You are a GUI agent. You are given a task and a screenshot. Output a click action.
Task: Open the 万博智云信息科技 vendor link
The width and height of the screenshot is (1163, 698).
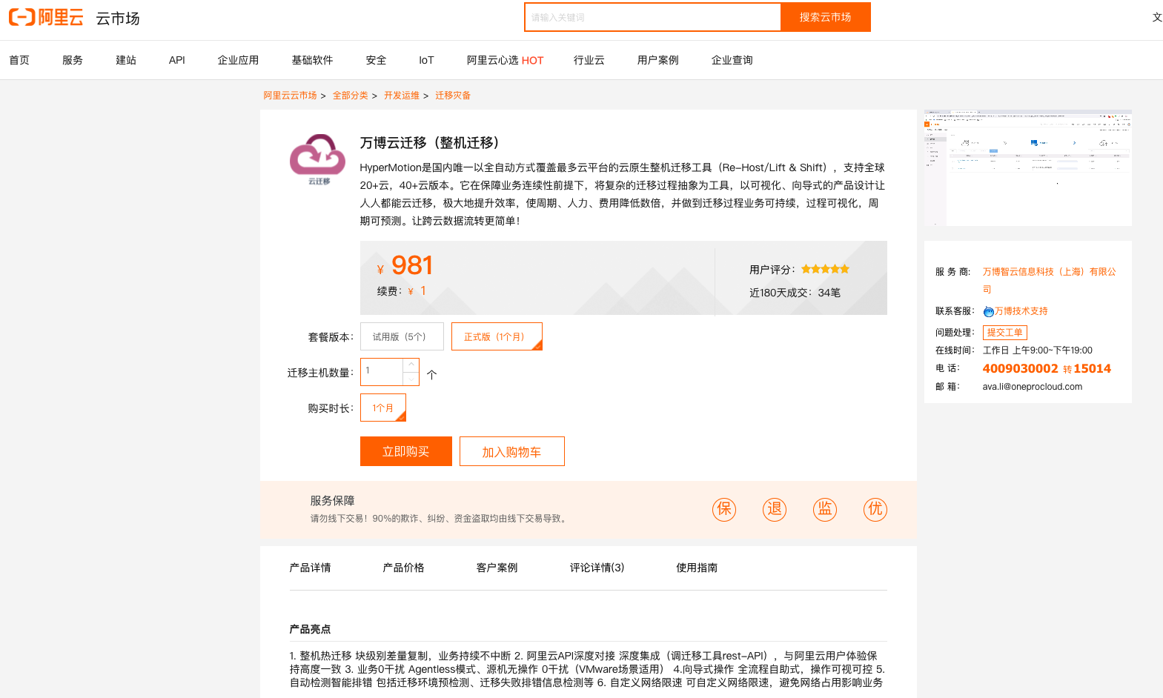point(1050,280)
